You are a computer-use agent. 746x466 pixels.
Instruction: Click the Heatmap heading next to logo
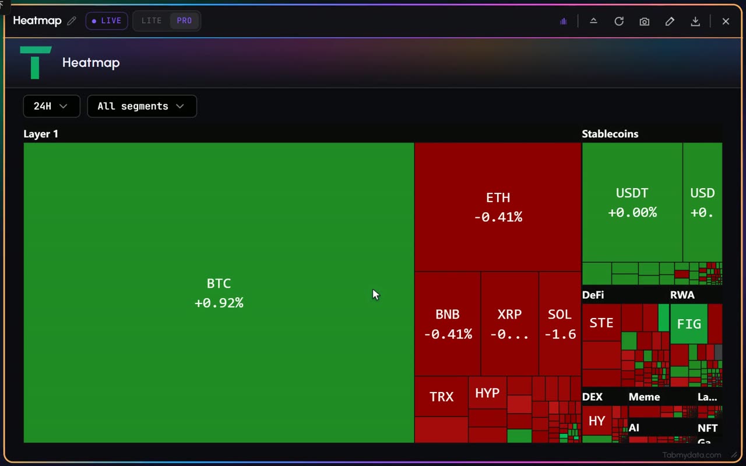pyautogui.click(x=91, y=62)
